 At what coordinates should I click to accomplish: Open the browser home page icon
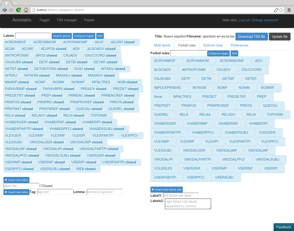click(26, 10)
